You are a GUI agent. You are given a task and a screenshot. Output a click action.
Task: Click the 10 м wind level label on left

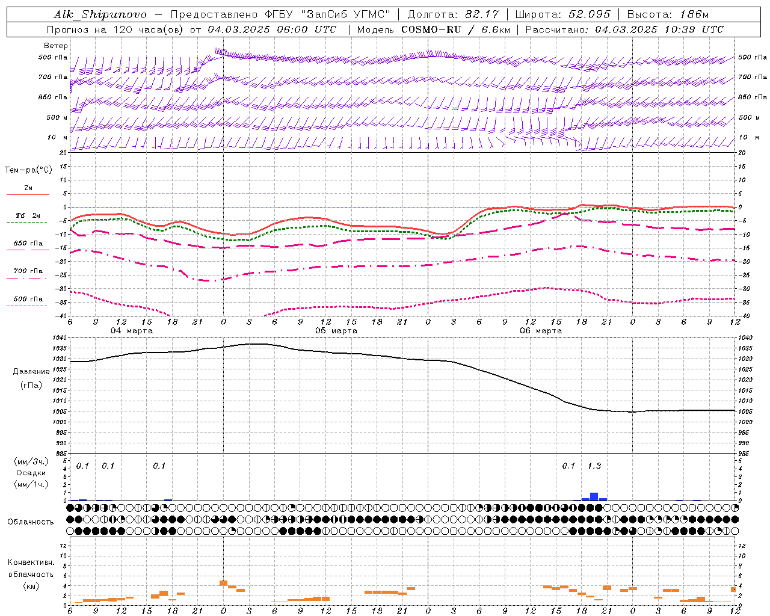coord(57,138)
